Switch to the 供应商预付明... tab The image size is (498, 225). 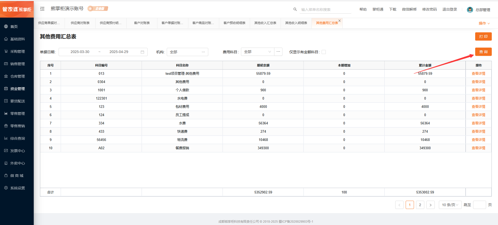pos(111,23)
